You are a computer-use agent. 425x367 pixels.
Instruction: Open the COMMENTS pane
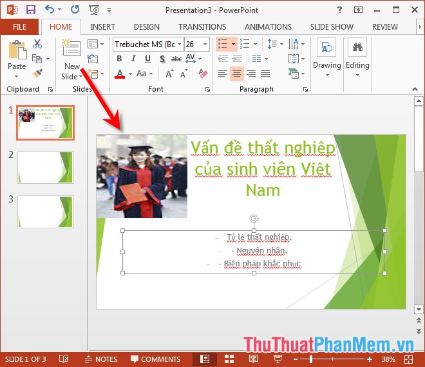(x=156, y=359)
